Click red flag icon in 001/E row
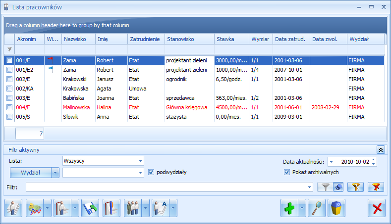 pos(51,59)
